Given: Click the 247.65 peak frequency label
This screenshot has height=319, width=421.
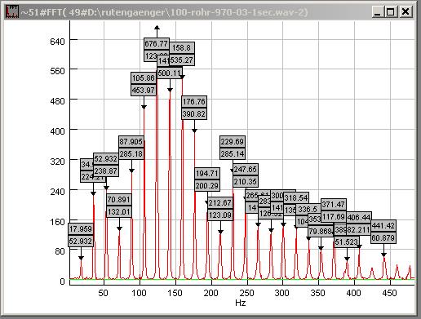Looking at the screenshot, I should (x=246, y=170).
